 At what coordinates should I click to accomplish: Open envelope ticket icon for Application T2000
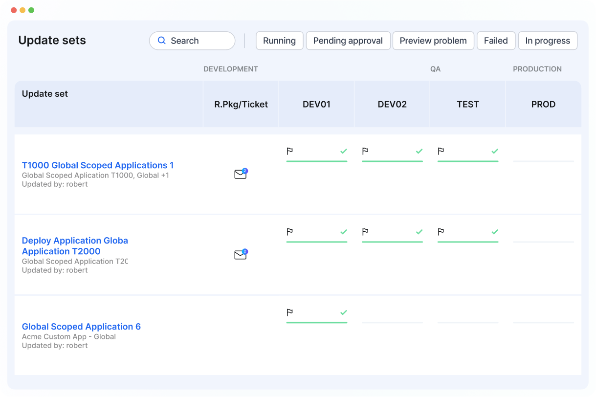(x=240, y=255)
